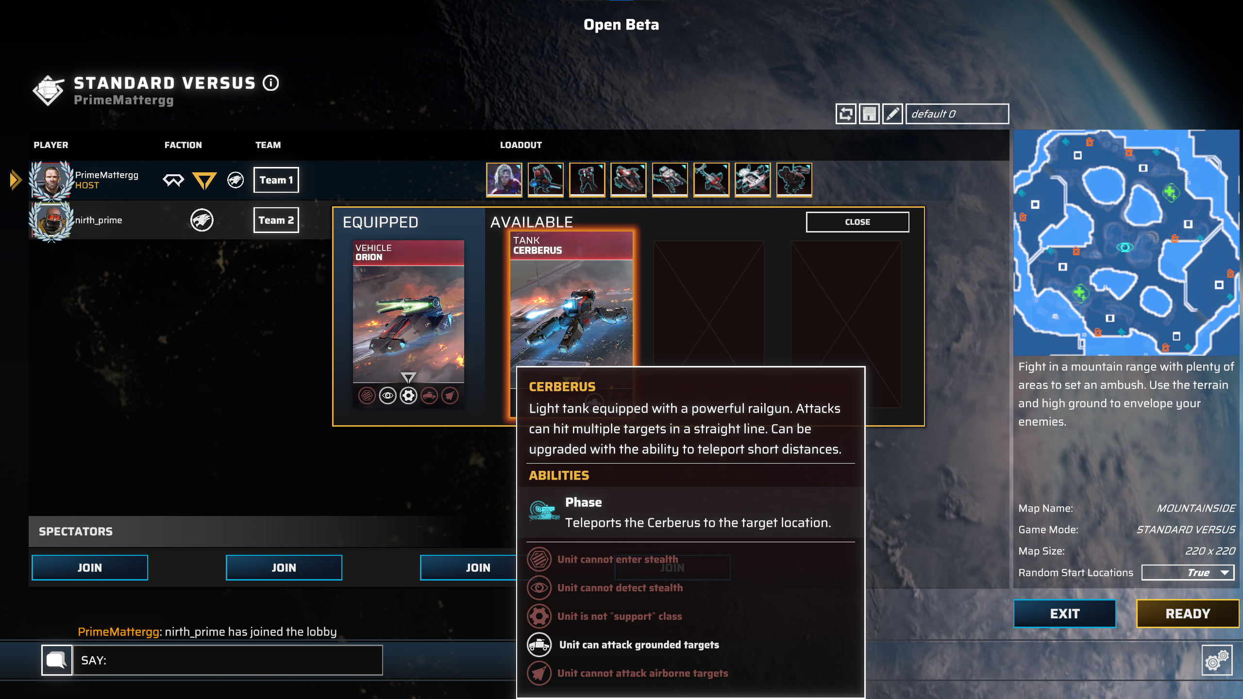Screen dimensions: 1243x699
Task: Toggle Team 1 assignment for PrimeMattergg
Action: [x=276, y=179]
